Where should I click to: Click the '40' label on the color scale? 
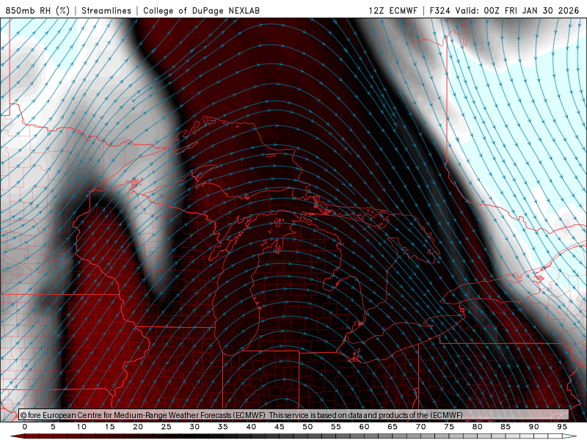[x=251, y=427]
